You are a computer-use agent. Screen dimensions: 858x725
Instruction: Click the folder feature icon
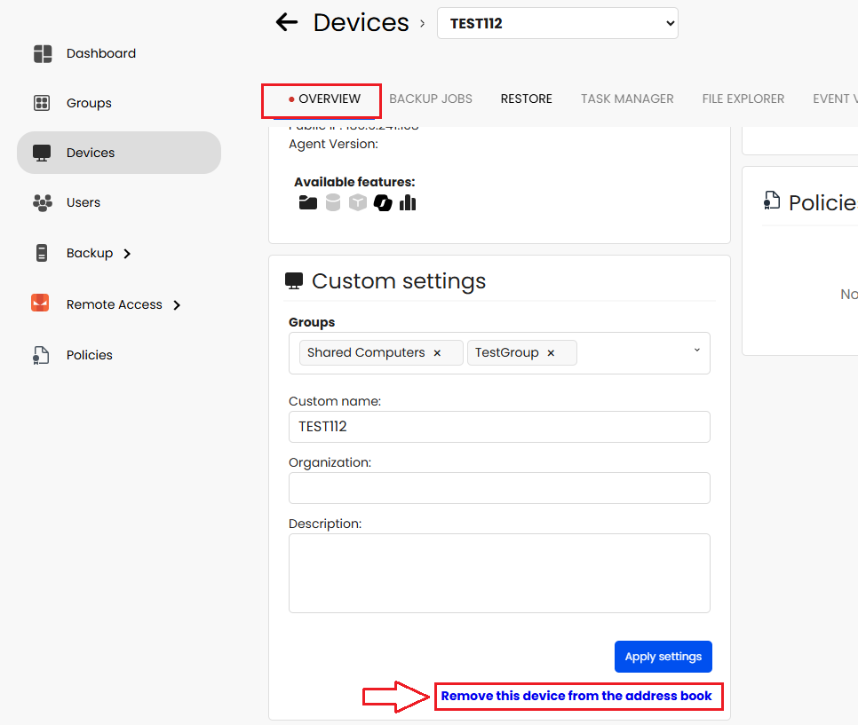coord(308,203)
